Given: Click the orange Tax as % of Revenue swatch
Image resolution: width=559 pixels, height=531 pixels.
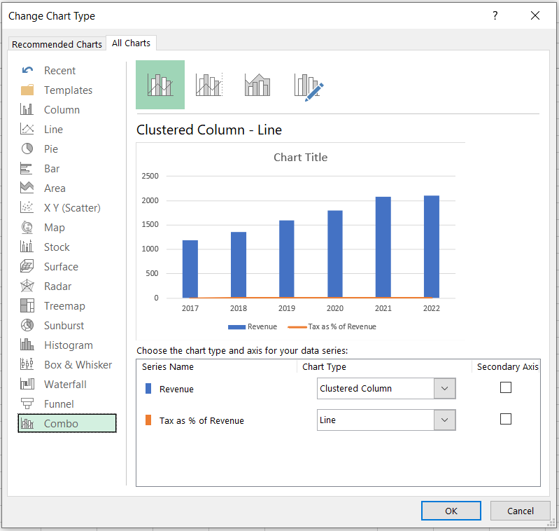Looking at the screenshot, I should tap(148, 420).
